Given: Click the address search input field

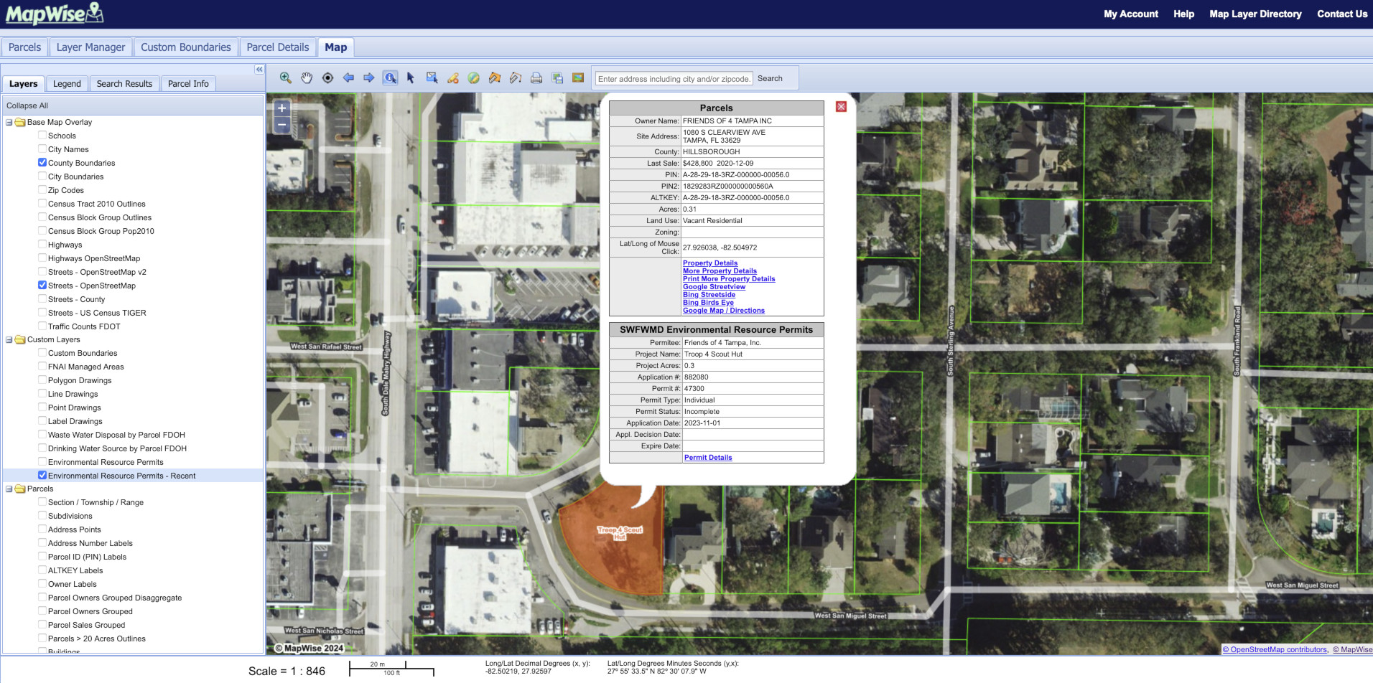Looking at the screenshot, I should (672, 78).
